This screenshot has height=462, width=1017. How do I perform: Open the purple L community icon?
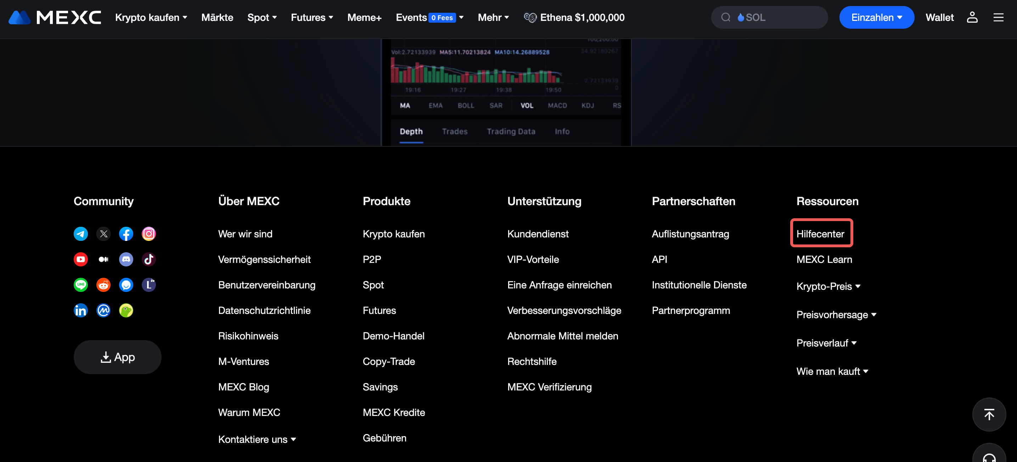coord(149,285)
